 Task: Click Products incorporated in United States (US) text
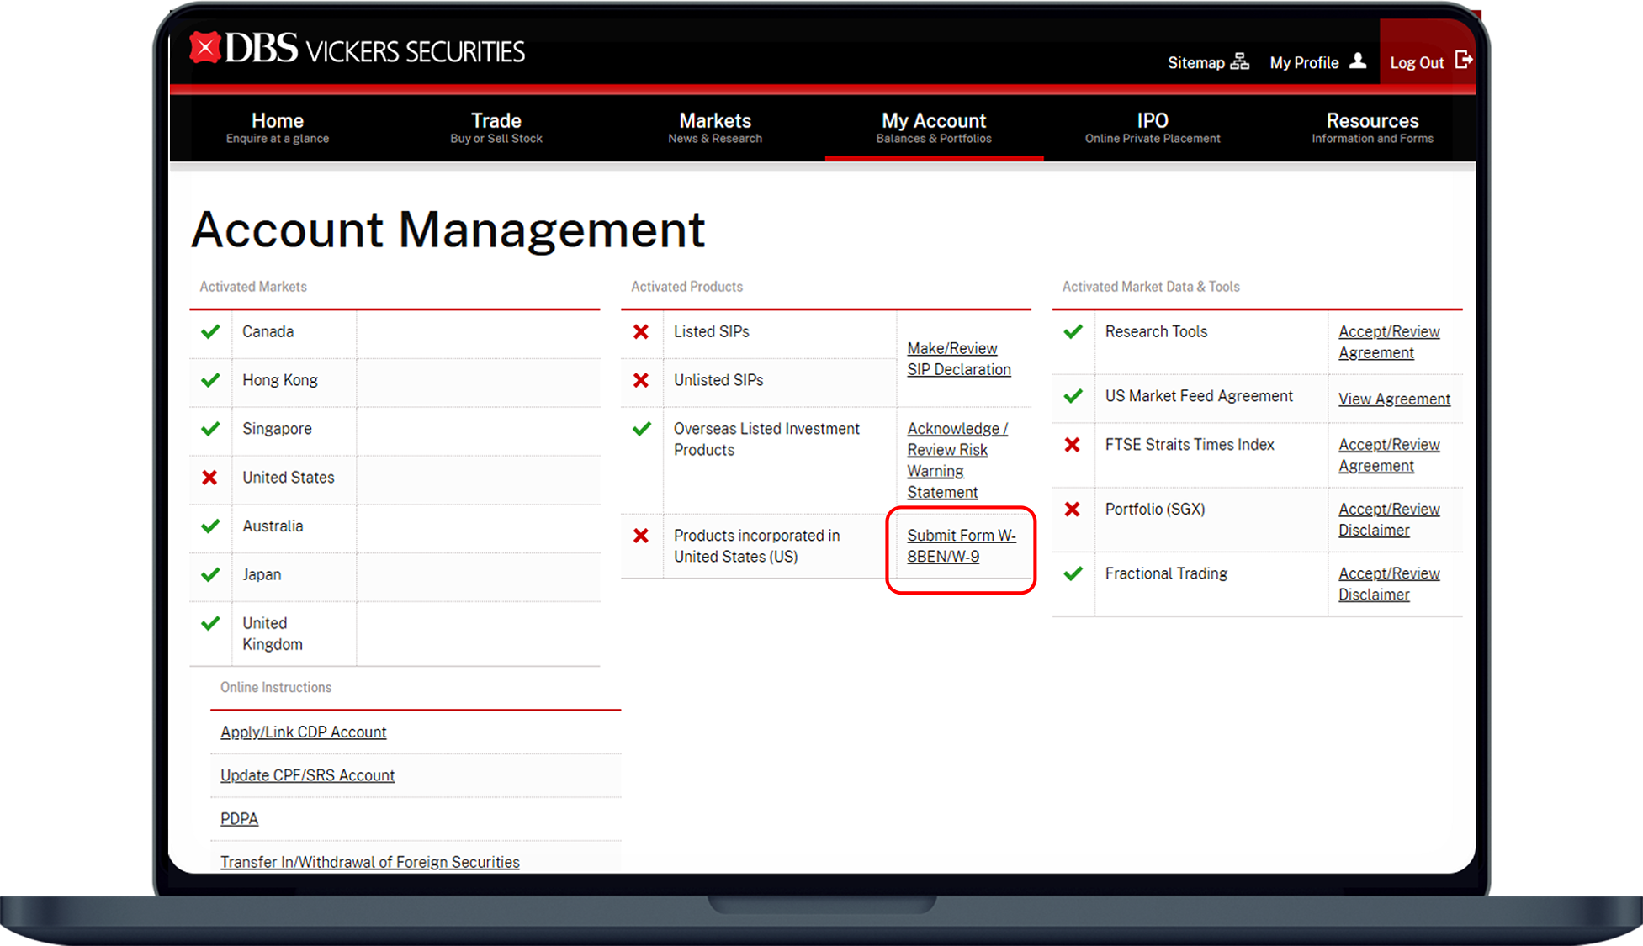point(756,547)
